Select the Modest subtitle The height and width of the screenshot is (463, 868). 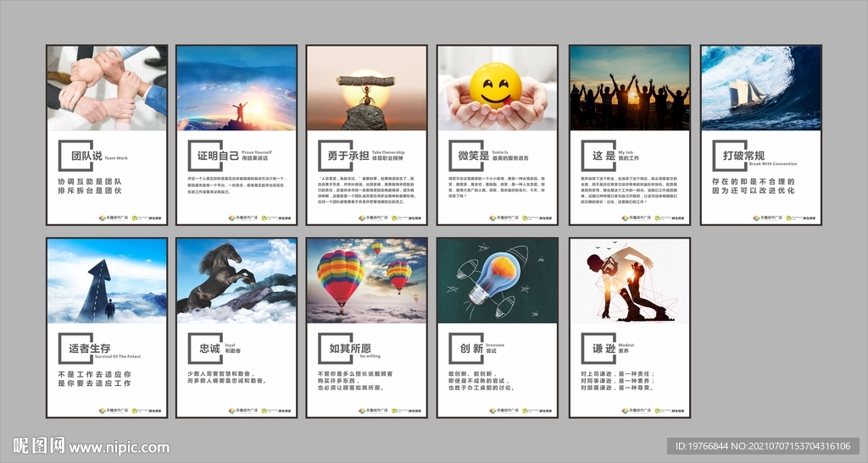pos(626,345)
